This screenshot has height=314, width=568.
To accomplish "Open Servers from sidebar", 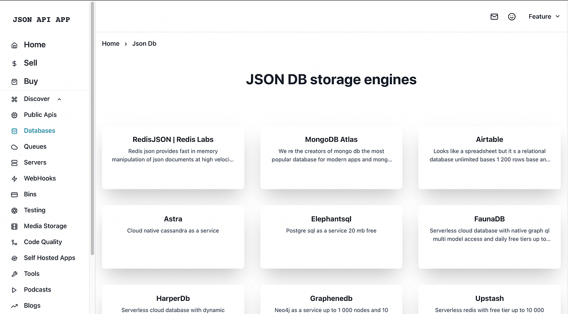I will point(35,162).
